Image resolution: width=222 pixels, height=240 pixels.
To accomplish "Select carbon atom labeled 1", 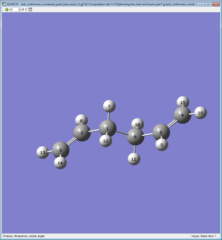I will click(x=108, y=129).
